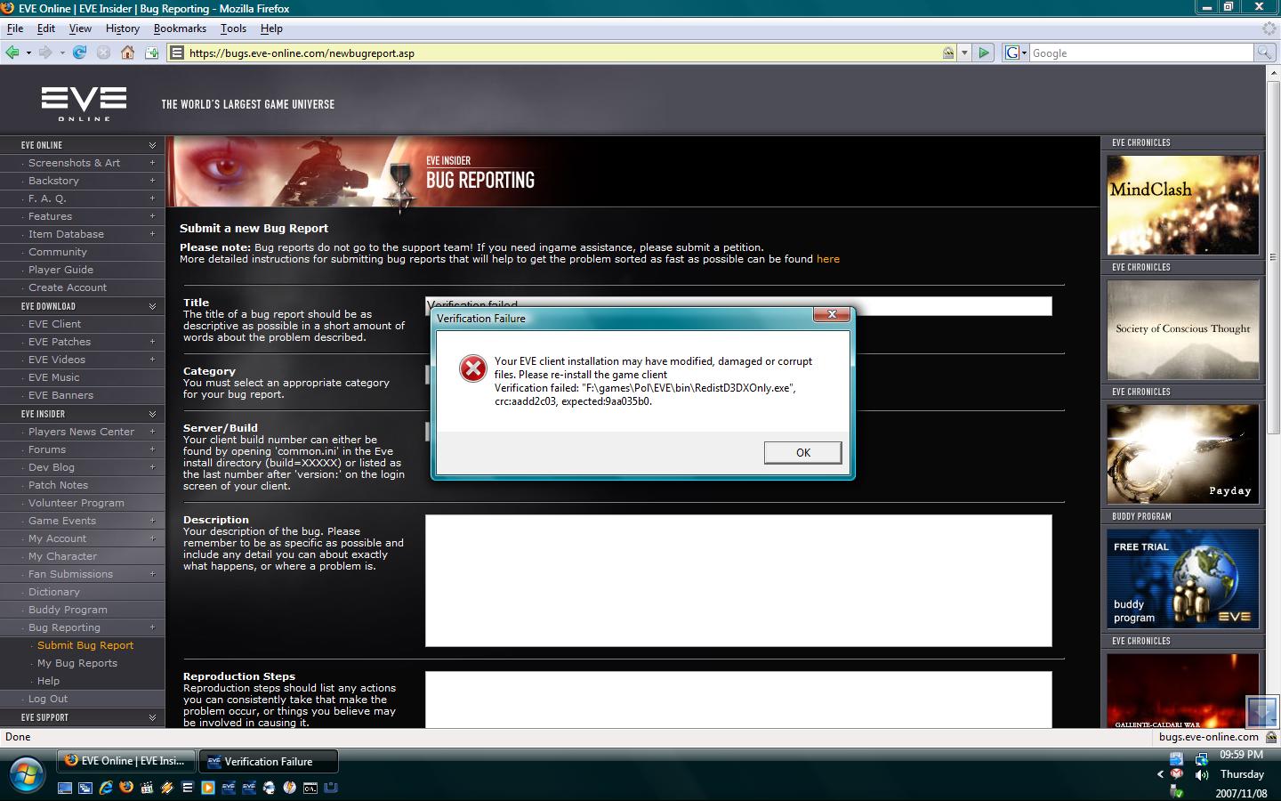Click OK in the Verification Failure dialog
The image size is (1281, 801).
(x=802, y=453)
